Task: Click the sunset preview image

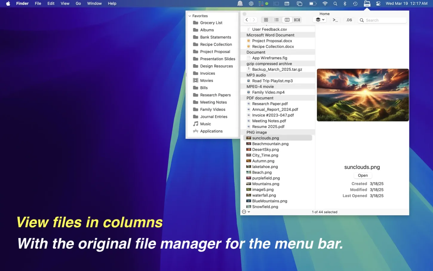Action: pyautogui.click(x=363, y=95)
